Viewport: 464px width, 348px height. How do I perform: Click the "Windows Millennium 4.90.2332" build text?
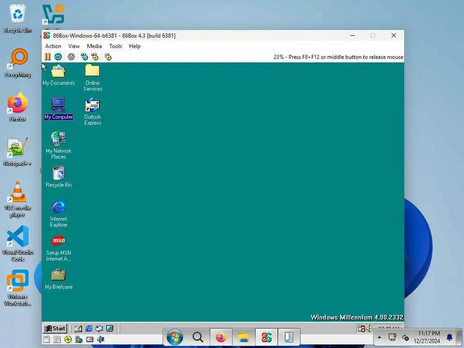[357, 317]
